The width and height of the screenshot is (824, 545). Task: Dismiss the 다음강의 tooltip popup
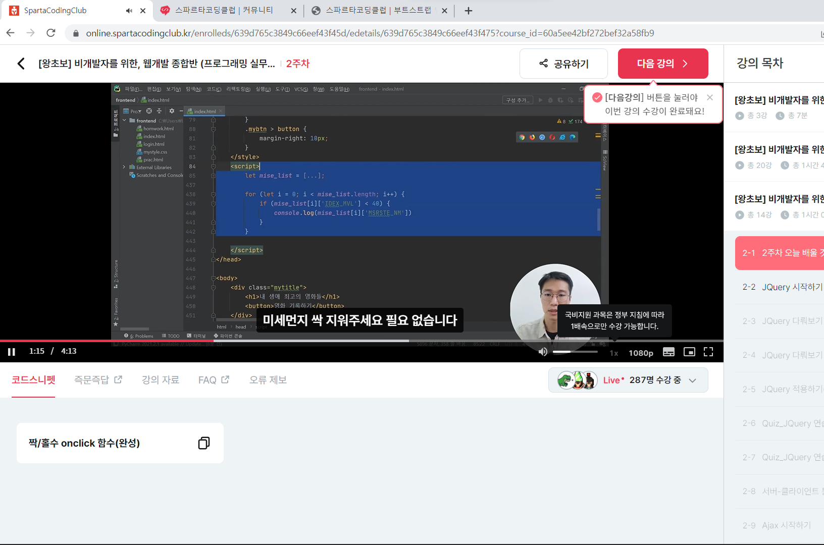click(x=710, y=97)
